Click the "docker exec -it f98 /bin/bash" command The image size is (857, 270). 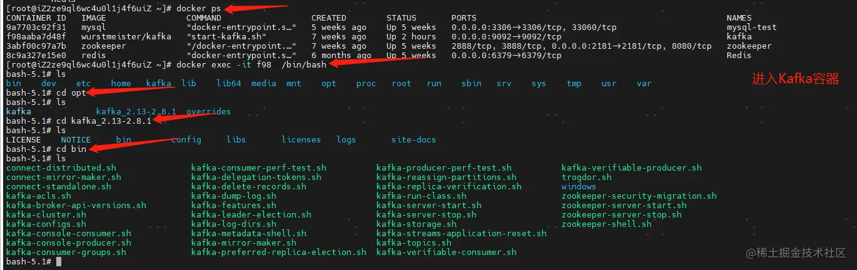coord(251,64)
